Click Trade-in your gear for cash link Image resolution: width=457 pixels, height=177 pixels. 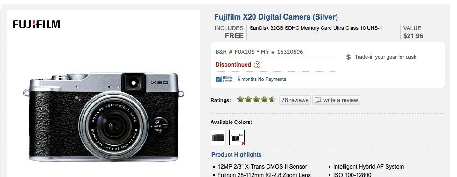[x=385, y=57]
